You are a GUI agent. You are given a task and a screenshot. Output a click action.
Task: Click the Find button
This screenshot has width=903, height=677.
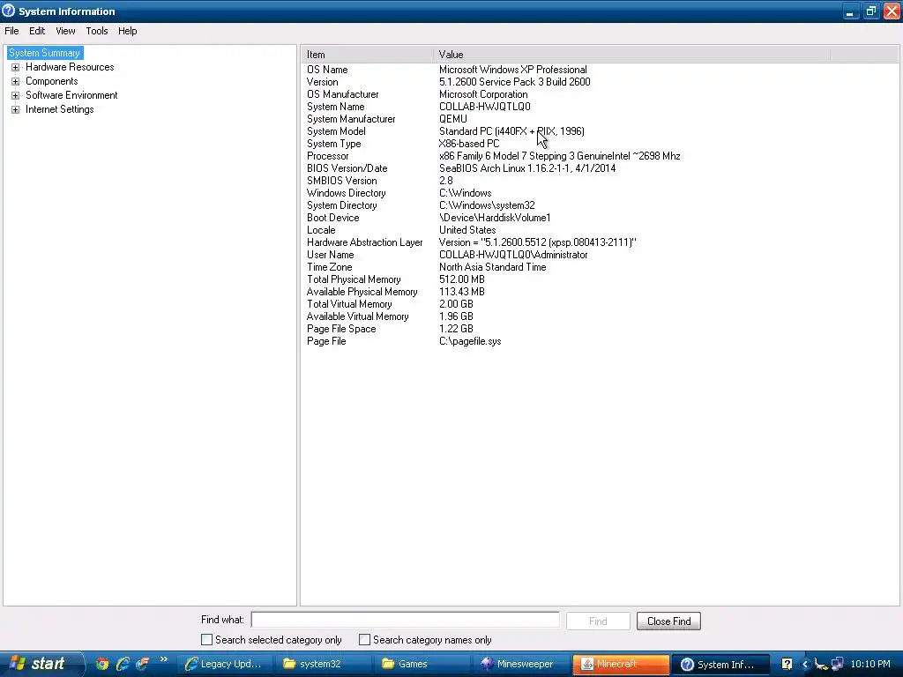click(598, 621)
